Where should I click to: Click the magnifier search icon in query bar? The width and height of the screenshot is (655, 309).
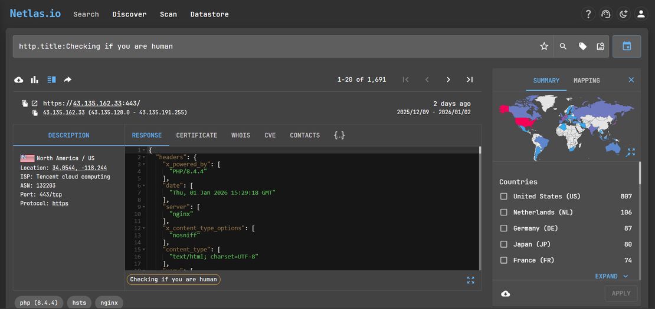[563, 46]
